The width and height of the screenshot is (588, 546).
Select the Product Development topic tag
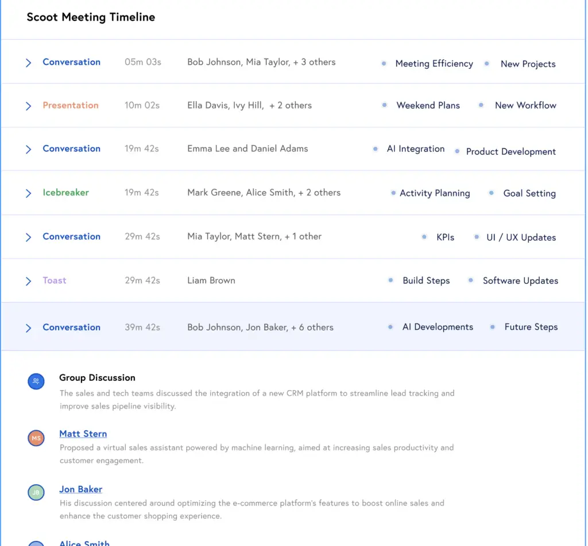point(510,152)
